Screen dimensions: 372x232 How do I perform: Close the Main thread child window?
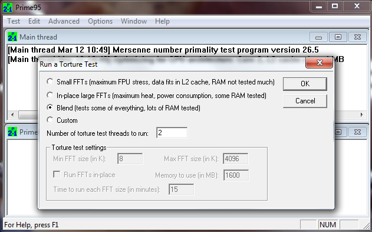[357, 37]
